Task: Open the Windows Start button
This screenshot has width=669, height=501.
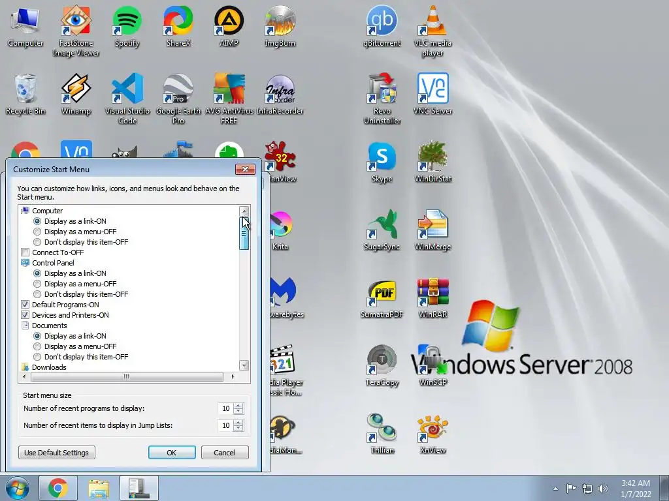Action: click(x=18, y=488)
